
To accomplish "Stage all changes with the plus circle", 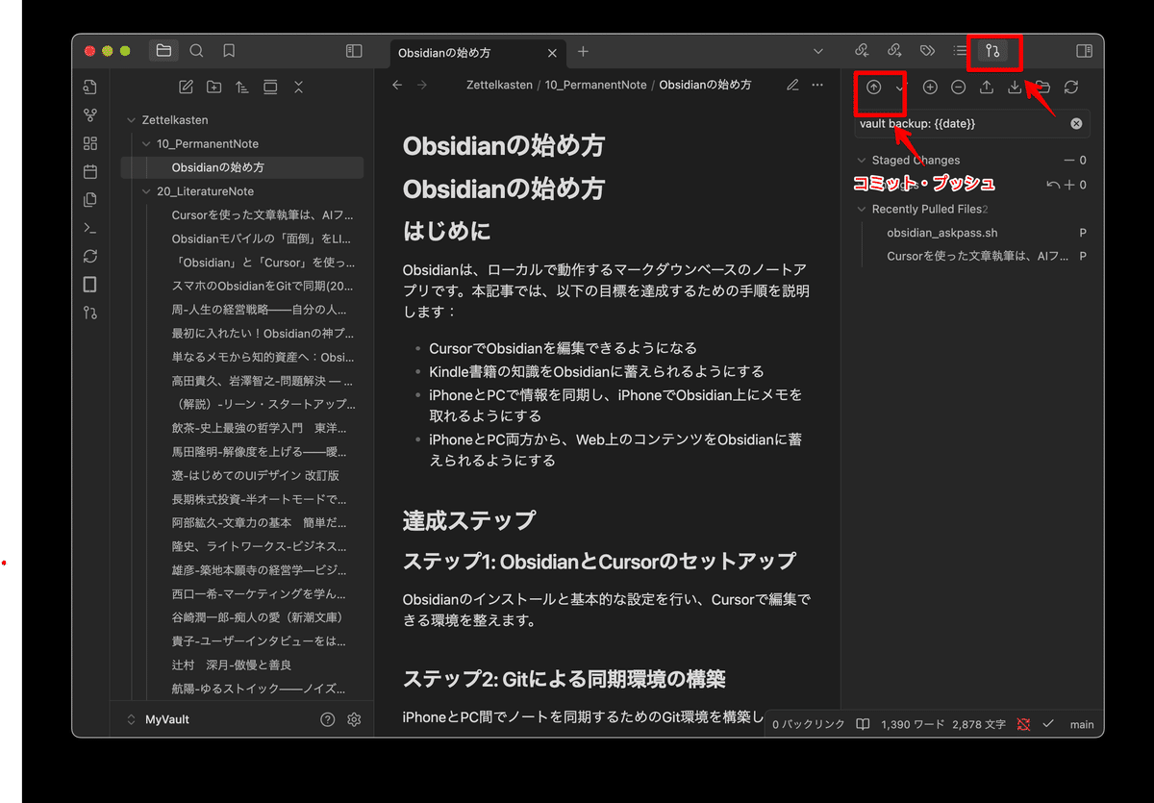I will pos(930,88).
